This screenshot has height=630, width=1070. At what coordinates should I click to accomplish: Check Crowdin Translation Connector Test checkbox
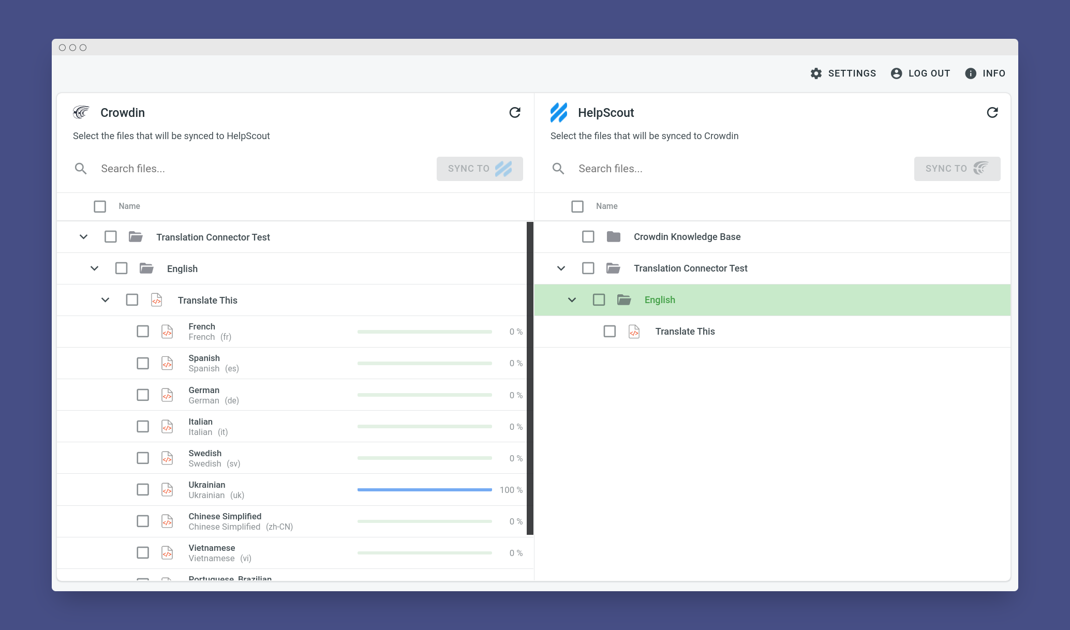pyautogui.click(x=111, y=237)
